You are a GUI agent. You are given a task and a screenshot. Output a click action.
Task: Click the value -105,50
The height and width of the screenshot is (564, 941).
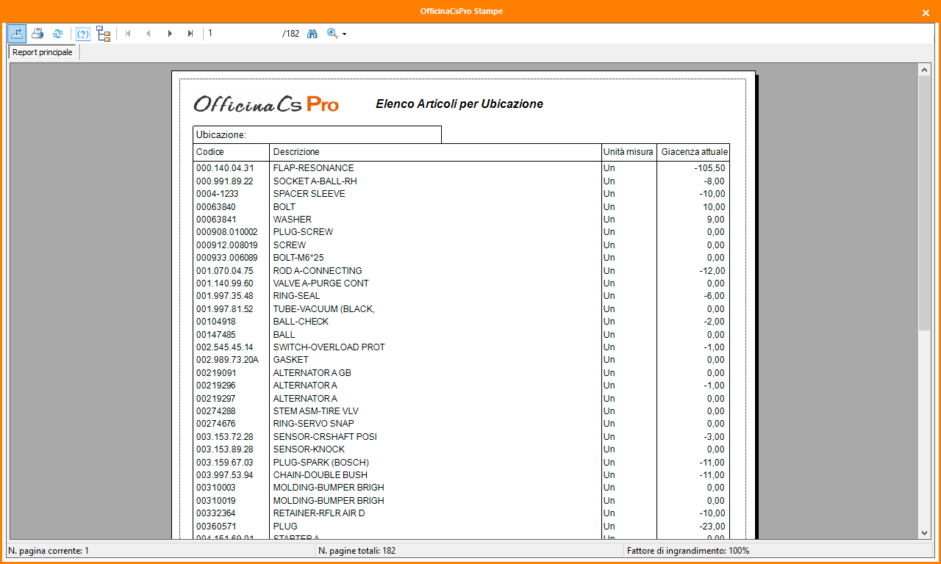pyautogui.click(x=709, y=168)
